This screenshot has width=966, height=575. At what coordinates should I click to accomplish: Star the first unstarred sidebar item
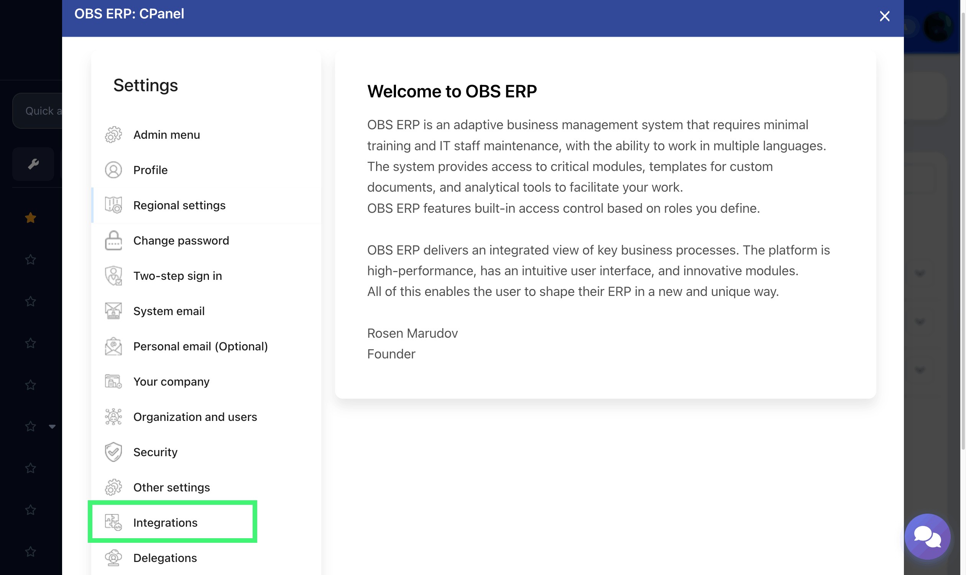tap(30, 260)
